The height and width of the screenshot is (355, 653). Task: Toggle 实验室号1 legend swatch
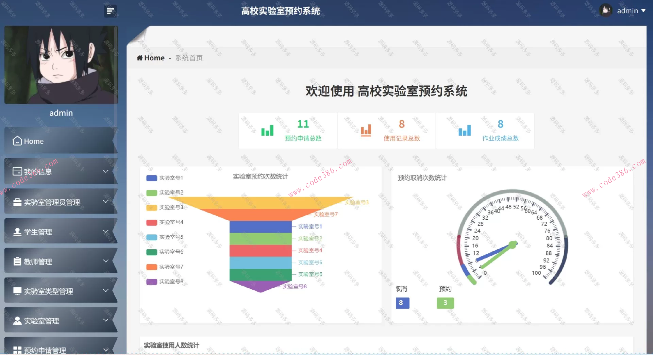[x=152, y=178]
